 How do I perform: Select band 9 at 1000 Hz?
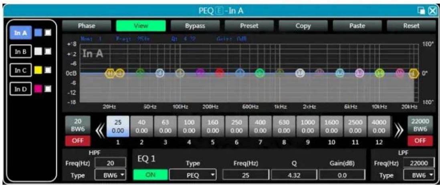pyautogui.click(x=307, y=127)
